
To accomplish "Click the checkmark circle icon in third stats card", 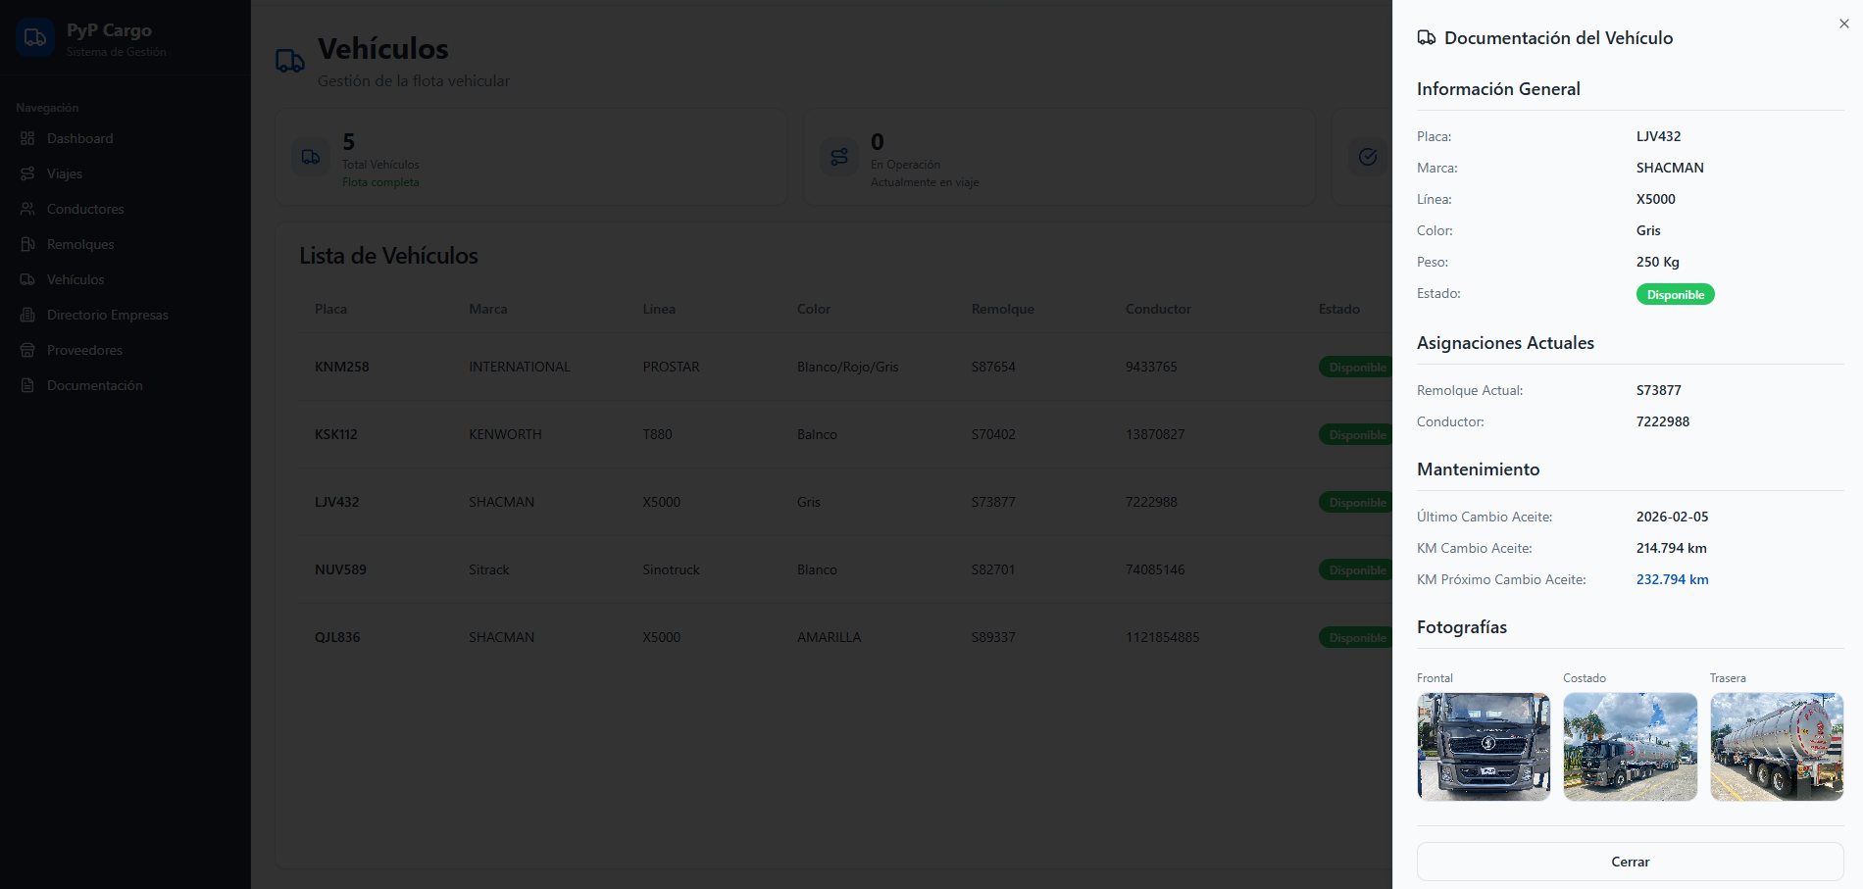I will click(x=1368, y=157).
